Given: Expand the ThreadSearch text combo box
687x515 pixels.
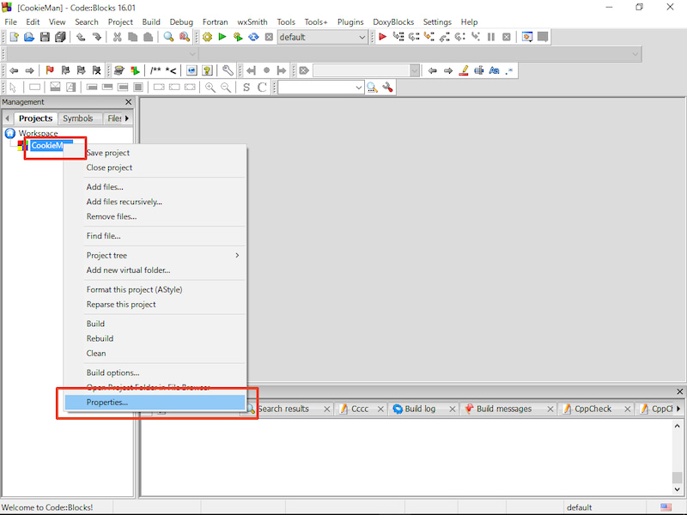Looking at the screenshot, I should [359, 88].
